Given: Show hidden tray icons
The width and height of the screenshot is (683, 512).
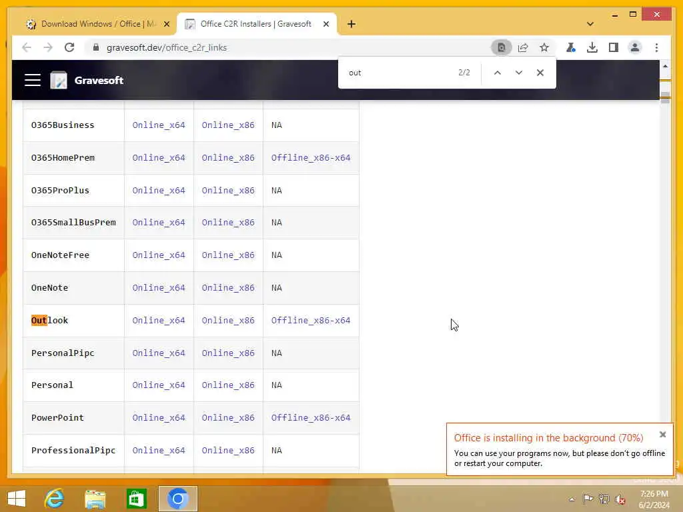Looking at the screenshot, I should (x=572, y=499).
